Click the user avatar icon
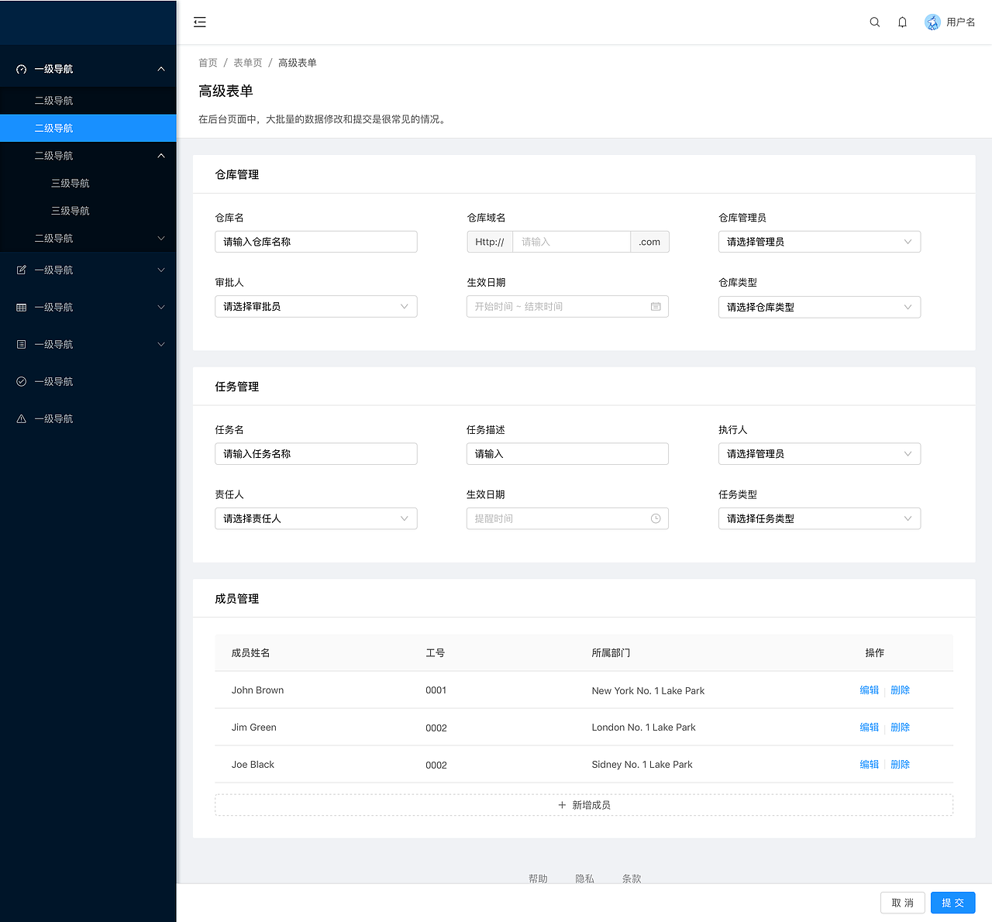 tap(932, 22)
